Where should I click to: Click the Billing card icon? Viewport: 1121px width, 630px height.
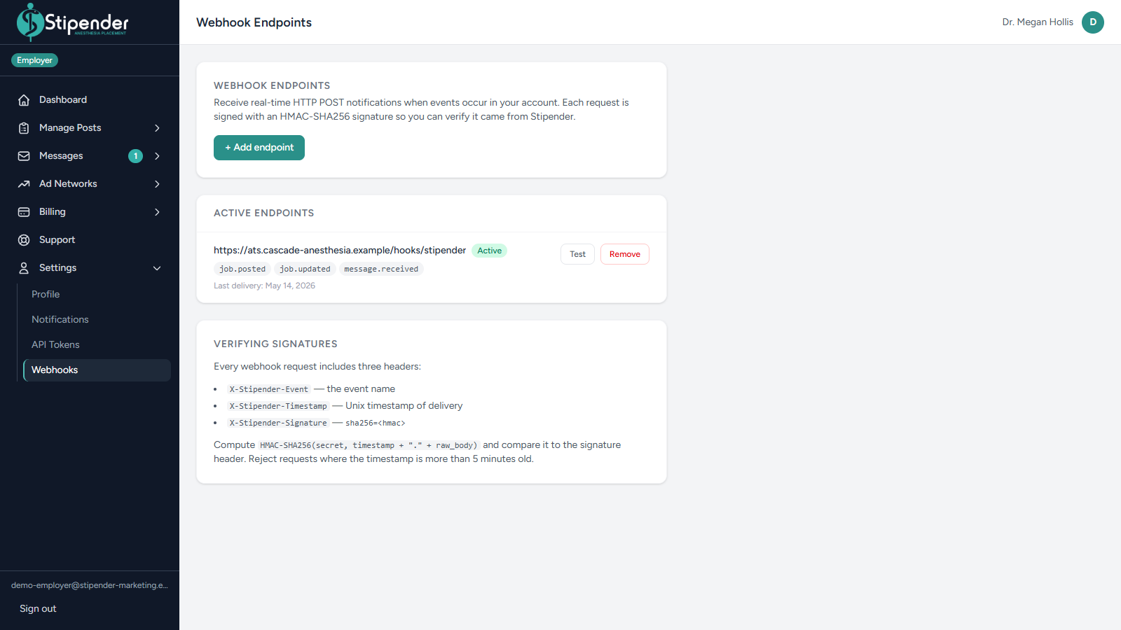(24, 212)
